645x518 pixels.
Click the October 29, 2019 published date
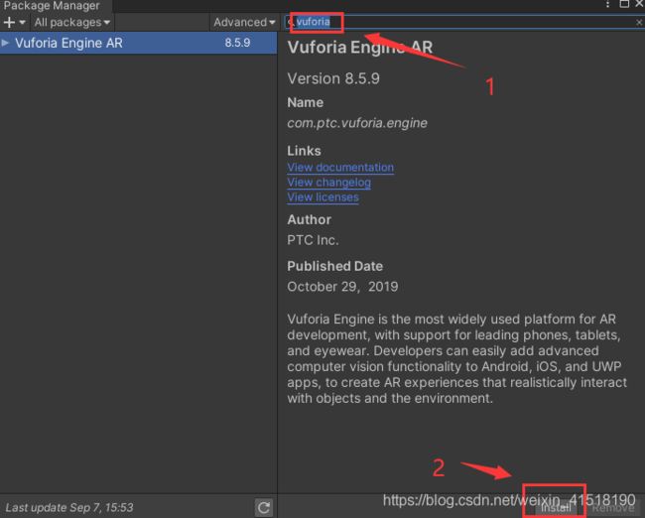pos(342,287)
